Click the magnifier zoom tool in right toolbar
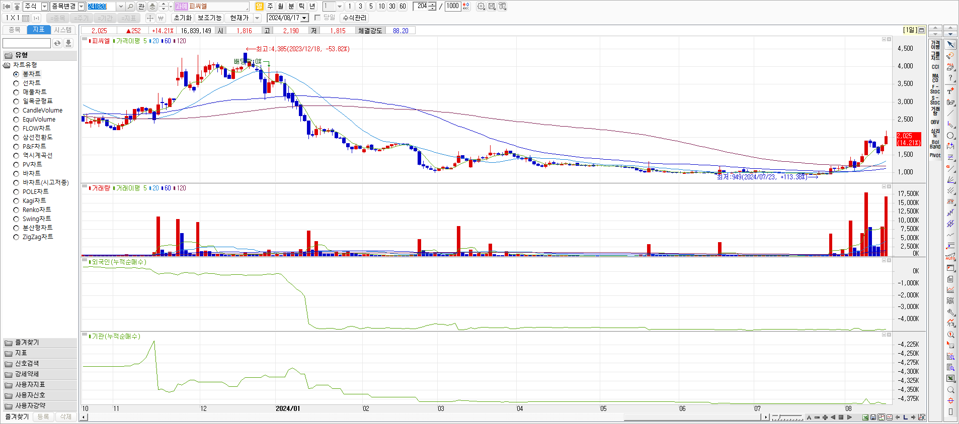 tap(950, 390)
